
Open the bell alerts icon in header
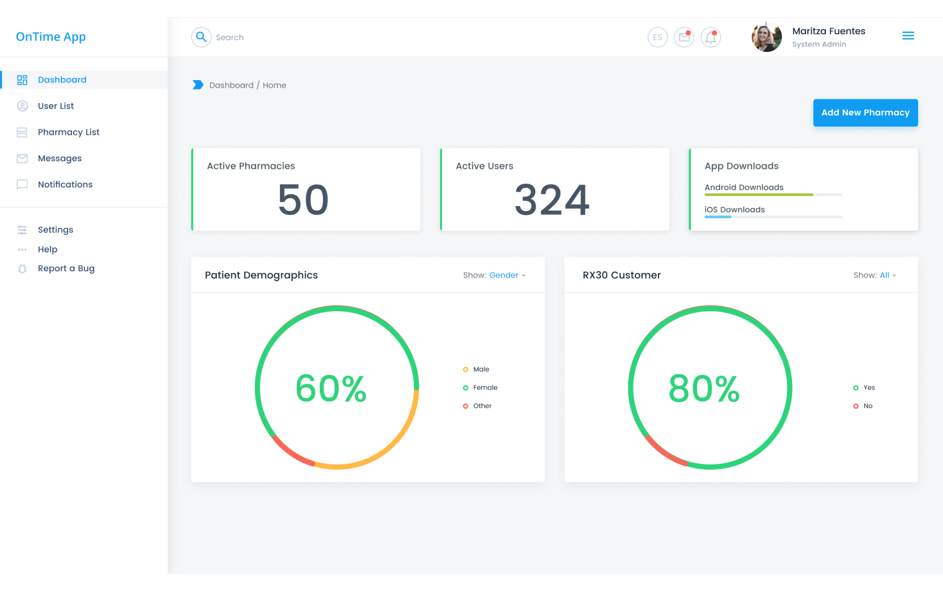click(x=711, y=37)
